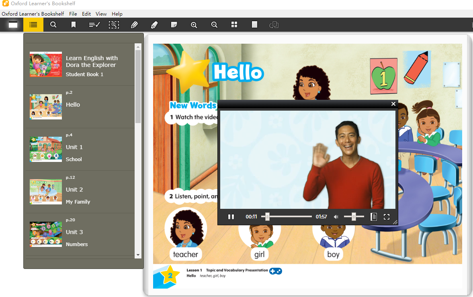
Task: Click the game controller icon beside Lesson 1
Action: pyautogui.click(x=276, y=271)
